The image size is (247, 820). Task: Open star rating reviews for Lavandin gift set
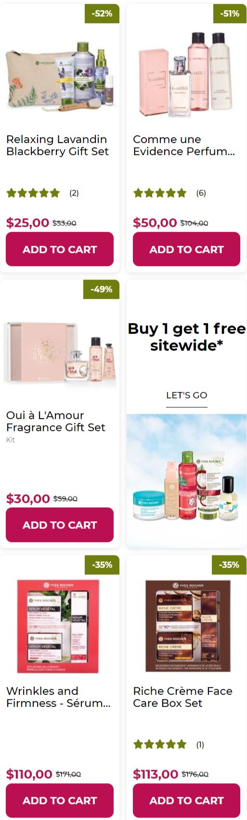42,193
